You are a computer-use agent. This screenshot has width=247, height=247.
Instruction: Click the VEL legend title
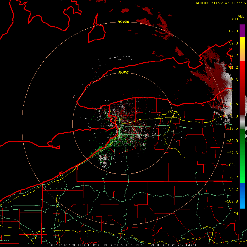[241, 16]
